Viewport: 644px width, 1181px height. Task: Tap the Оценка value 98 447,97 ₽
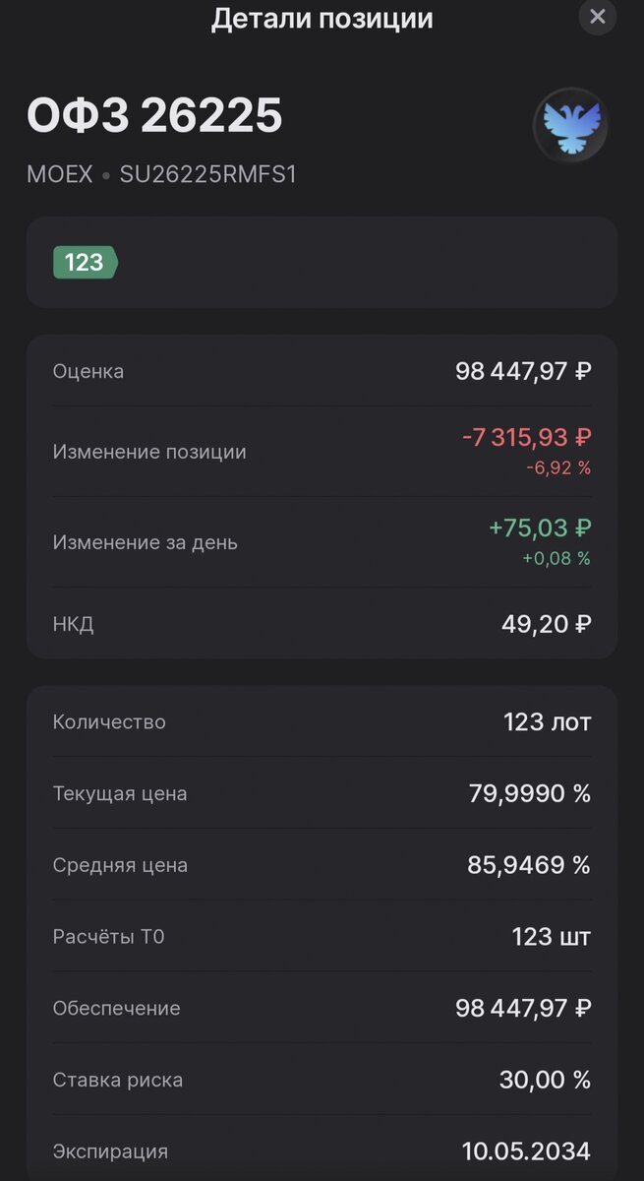[x=519, y=371]
